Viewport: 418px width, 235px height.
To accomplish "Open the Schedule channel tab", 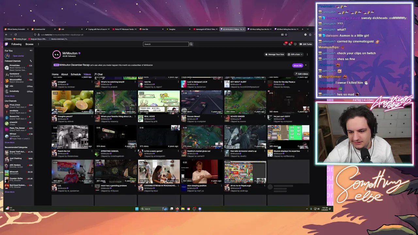I will coord(76,74).
